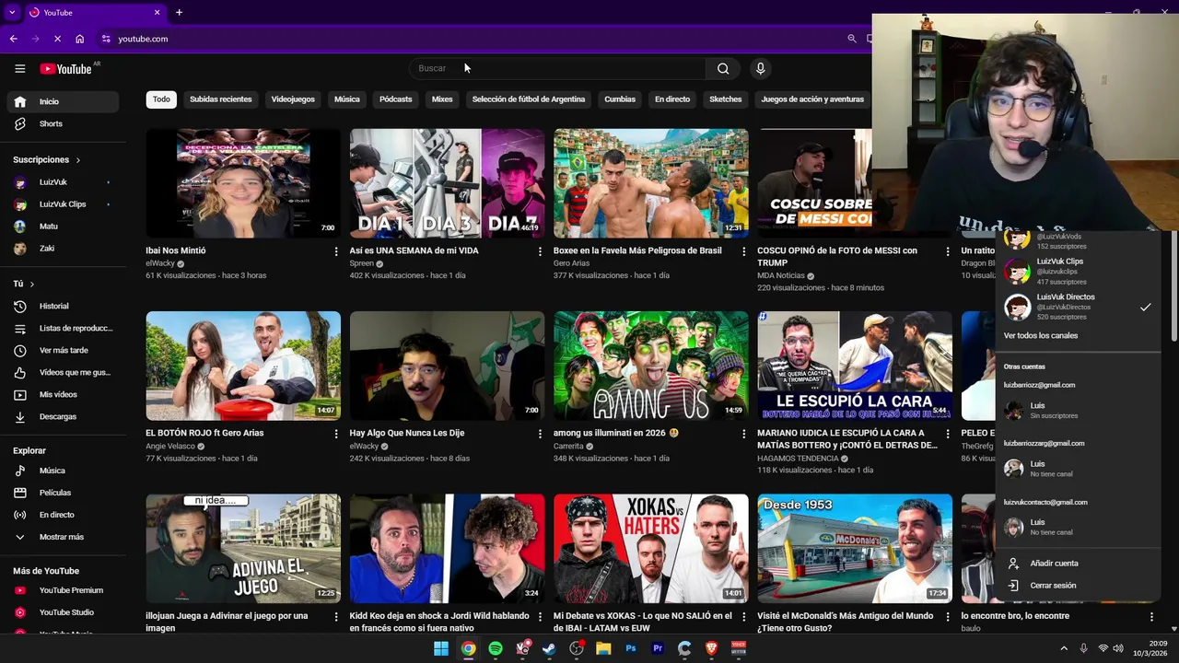Open LuizVuk subscription channel
The height and width of the screenshot is (663, 1179).
63,182
